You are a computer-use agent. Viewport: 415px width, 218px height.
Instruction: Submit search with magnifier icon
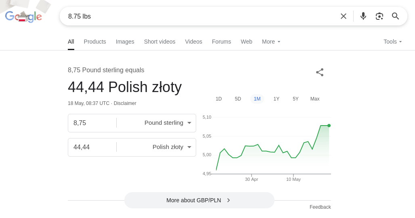click(395, 17)
